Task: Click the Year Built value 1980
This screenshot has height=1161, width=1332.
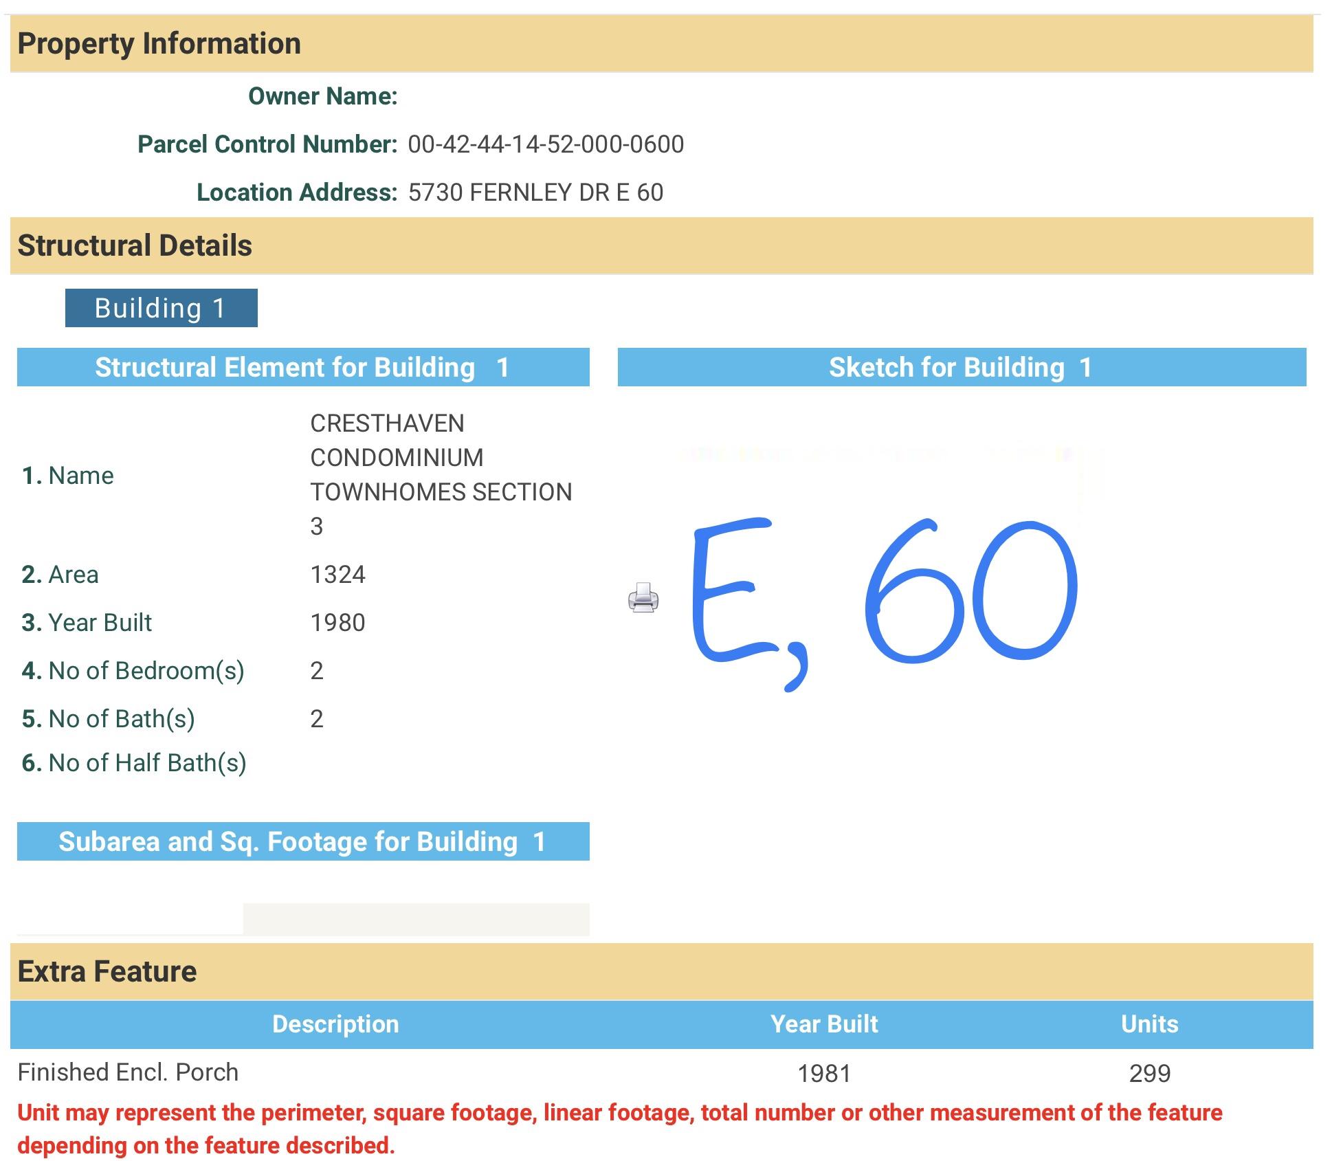Action: pos(337,623)
